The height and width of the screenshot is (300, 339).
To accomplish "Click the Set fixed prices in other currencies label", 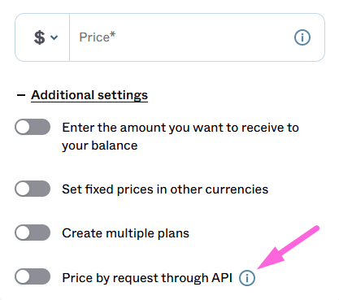I will point(165,189).
